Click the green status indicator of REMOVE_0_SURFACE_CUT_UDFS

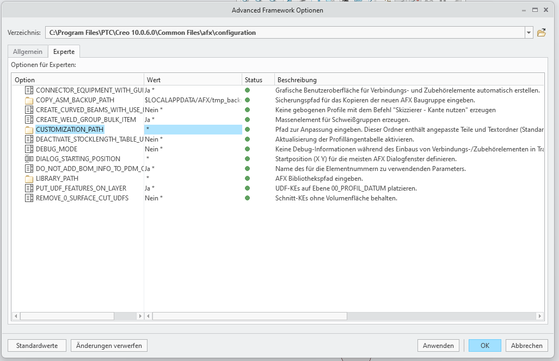click(x=248, y=198)
